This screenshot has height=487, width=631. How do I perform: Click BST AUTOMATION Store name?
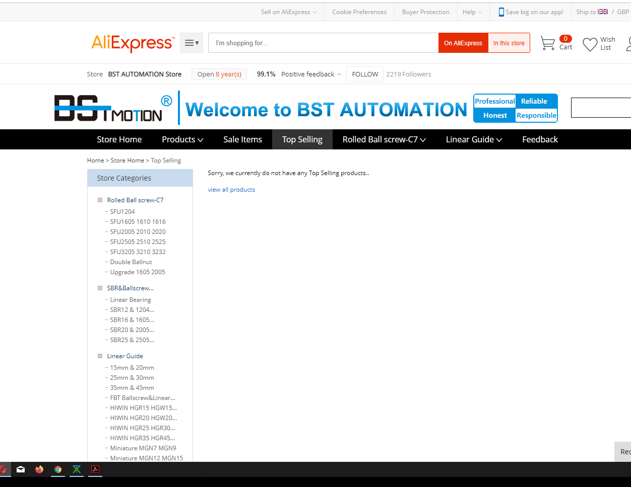145,74
